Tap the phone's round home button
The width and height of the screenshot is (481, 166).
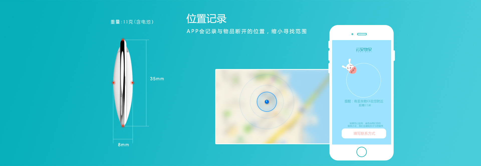click(x=362, y=152)
